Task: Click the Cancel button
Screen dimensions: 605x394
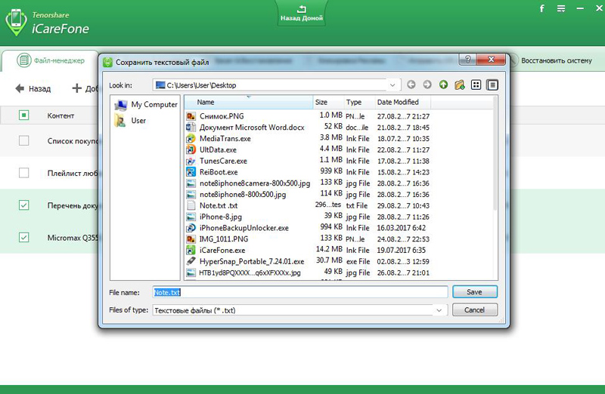Action: 475,309
